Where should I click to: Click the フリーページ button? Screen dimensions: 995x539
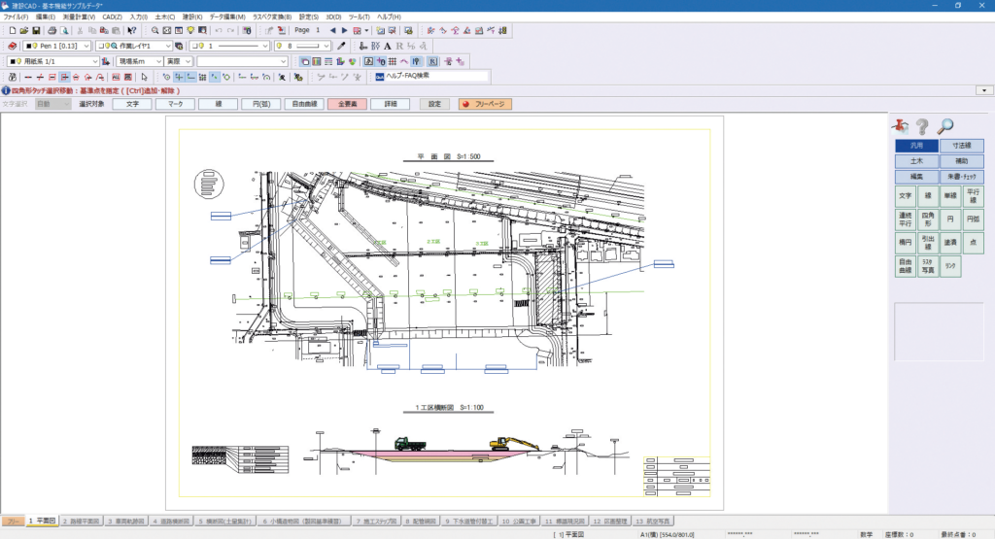point(485,104)
